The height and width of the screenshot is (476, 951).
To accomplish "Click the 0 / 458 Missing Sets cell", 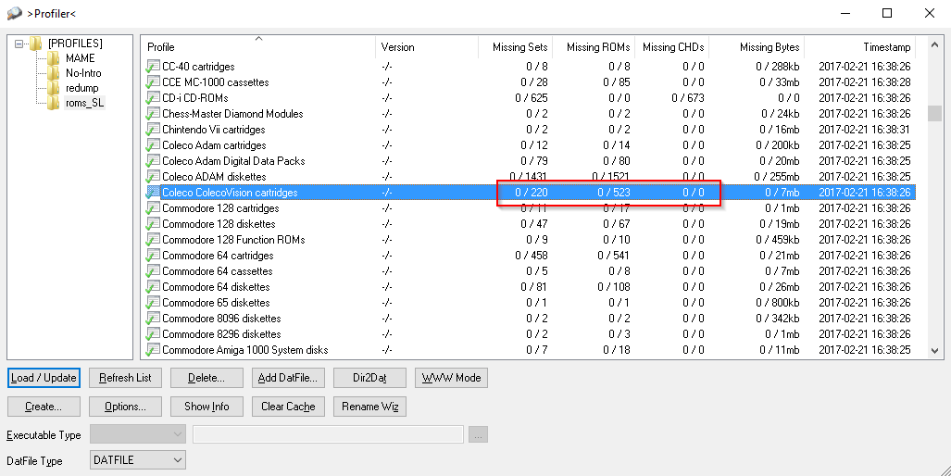I will coord(532,256).
